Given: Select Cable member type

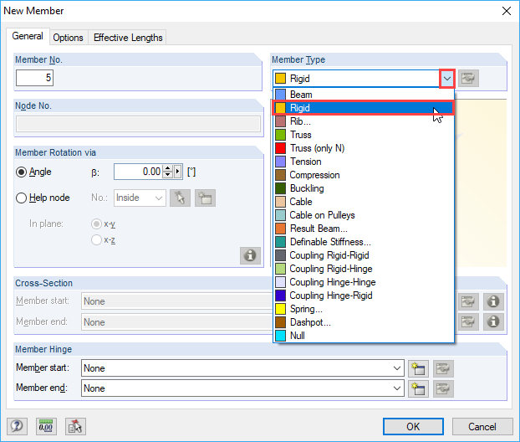Looking at the screenshot, I should [x=364, y=202].
